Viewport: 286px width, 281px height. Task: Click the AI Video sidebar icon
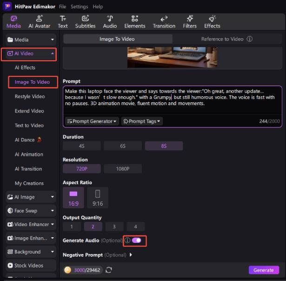[10, 54]
